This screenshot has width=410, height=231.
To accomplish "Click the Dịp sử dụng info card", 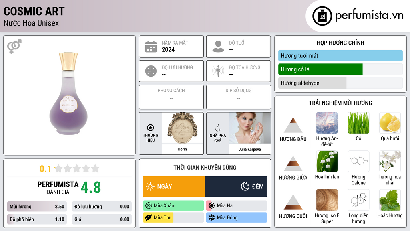I will click(x=239, y=97).
